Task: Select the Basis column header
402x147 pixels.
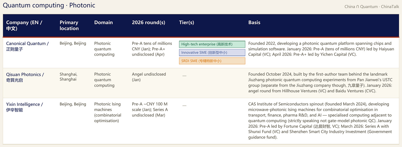Action: pyautogui.click(x=254, y=23)
